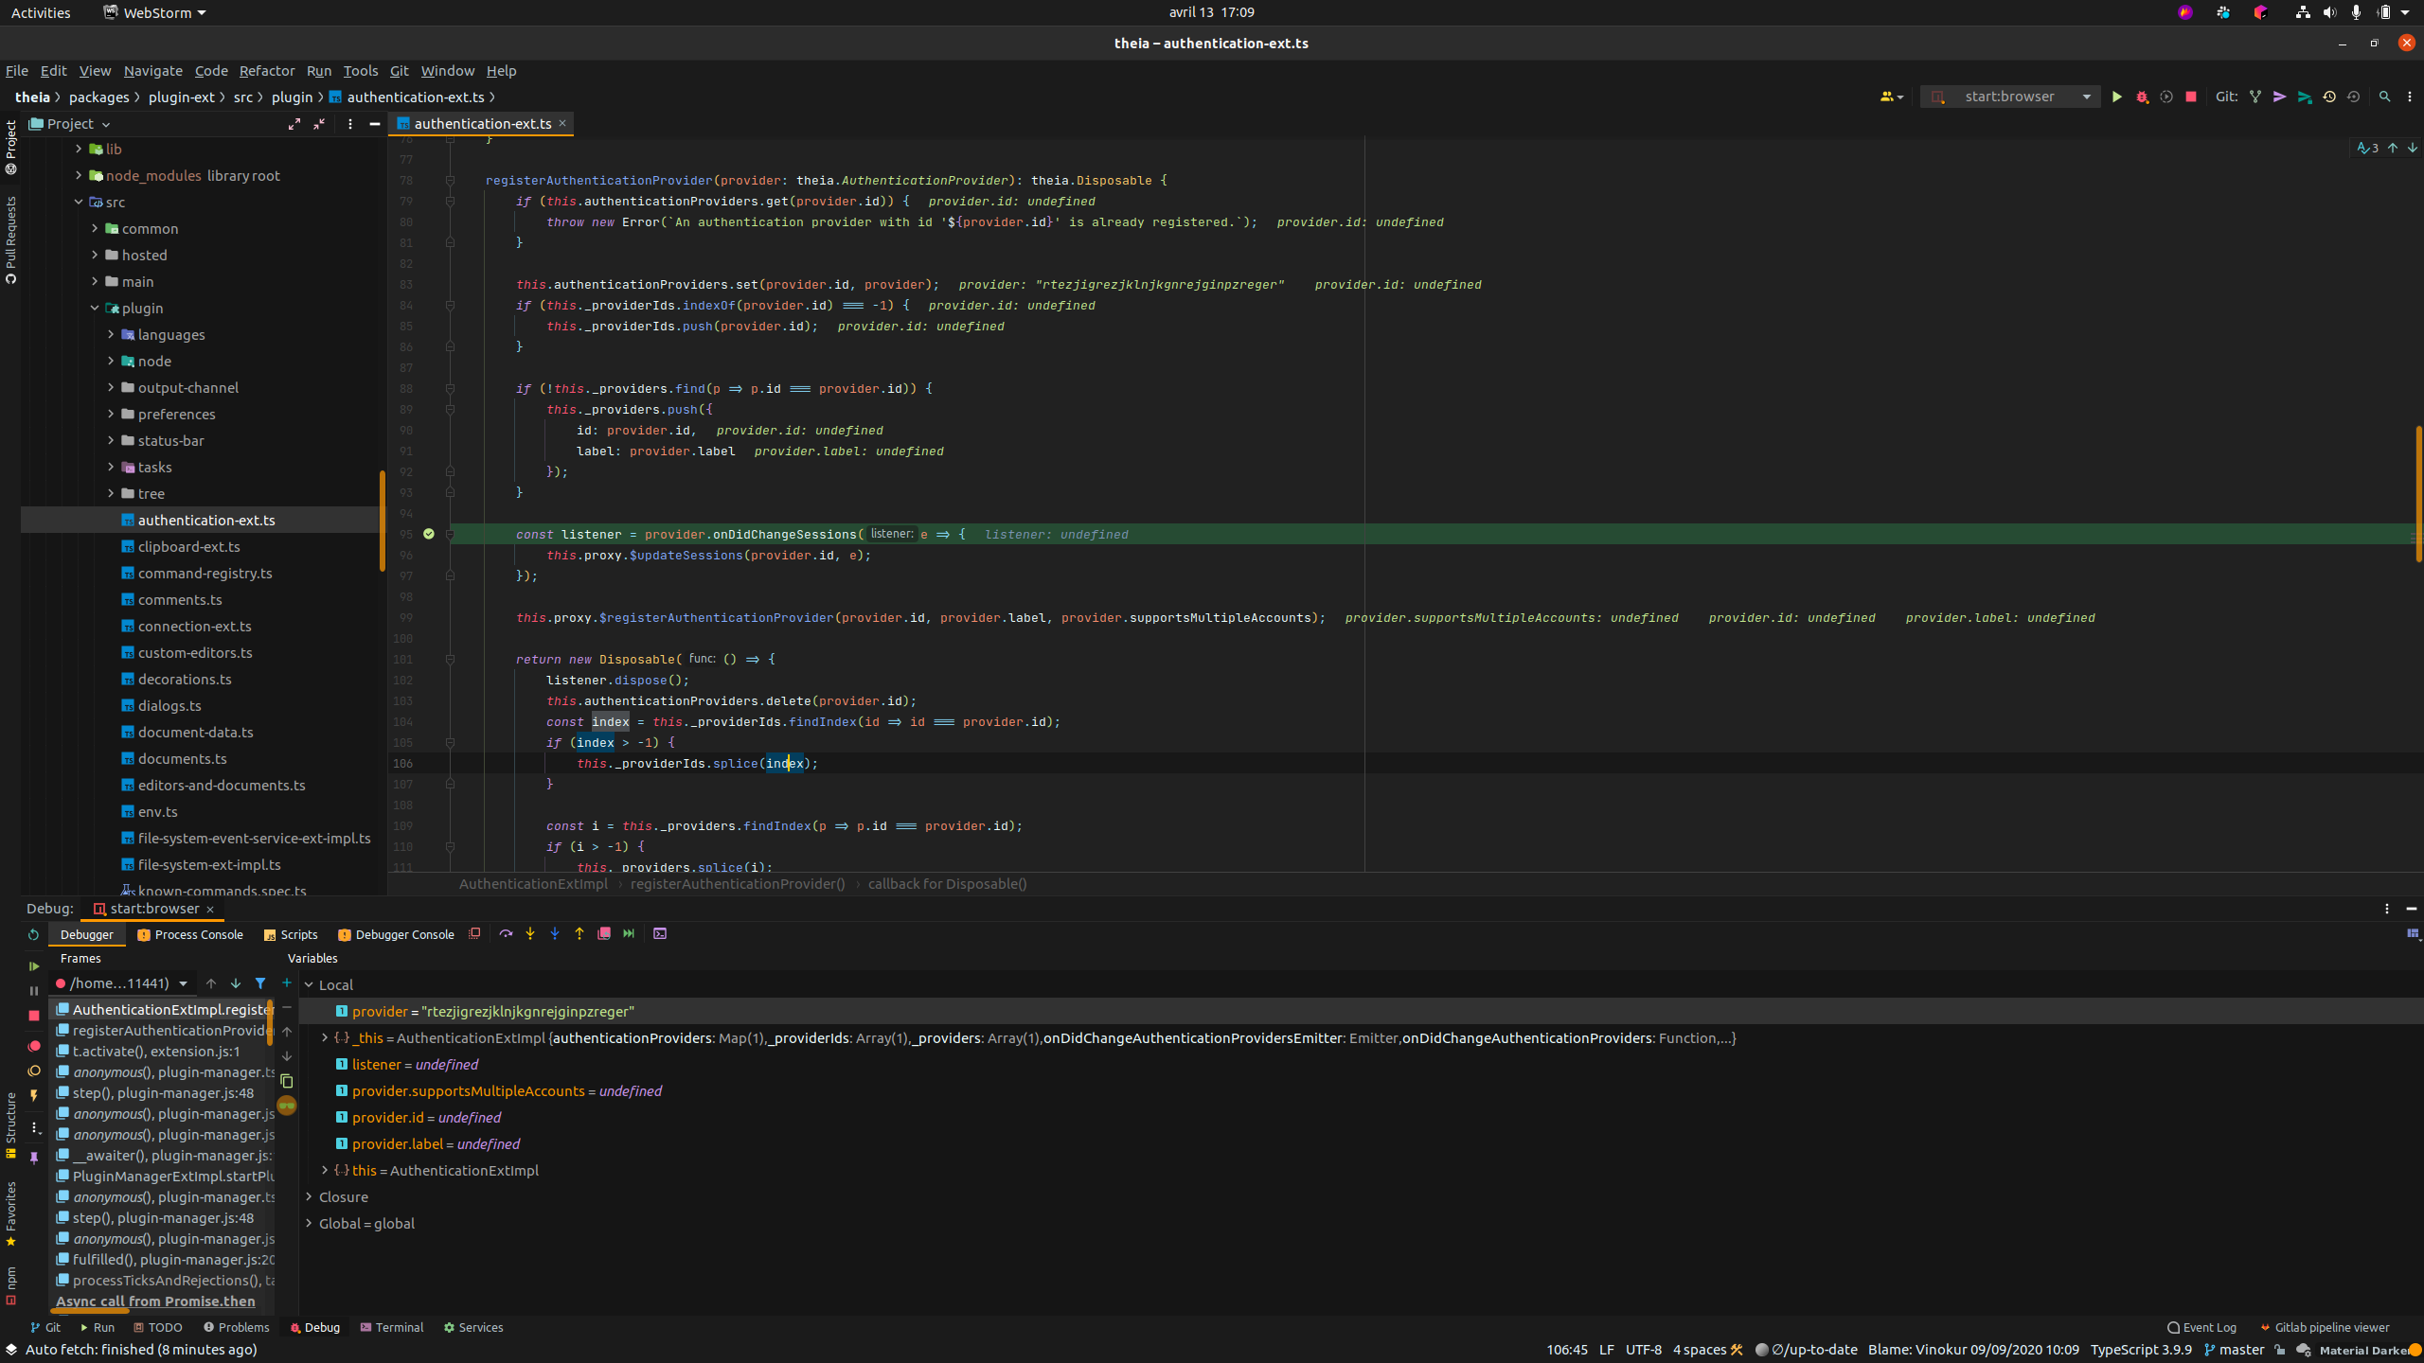Toggle the frames filter funnel icon

tap(260, 983)
